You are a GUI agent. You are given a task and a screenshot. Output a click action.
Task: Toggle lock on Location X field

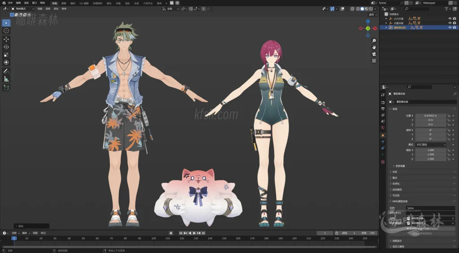(x=449, y=116)
